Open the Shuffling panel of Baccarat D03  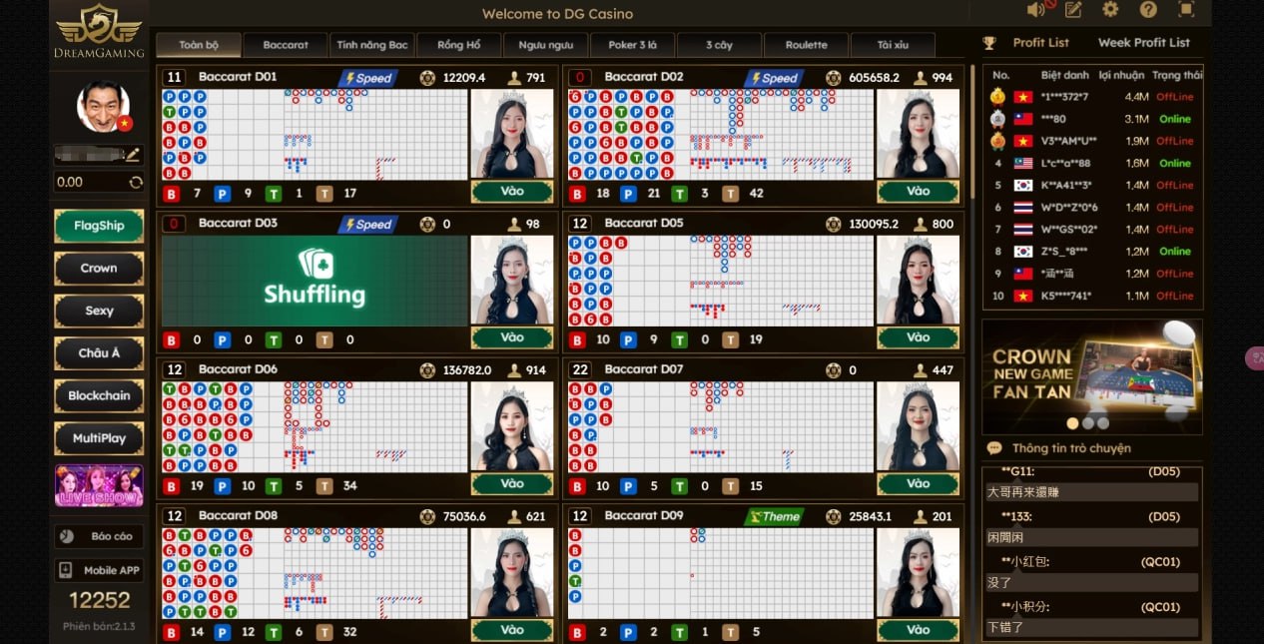(315, 281)
